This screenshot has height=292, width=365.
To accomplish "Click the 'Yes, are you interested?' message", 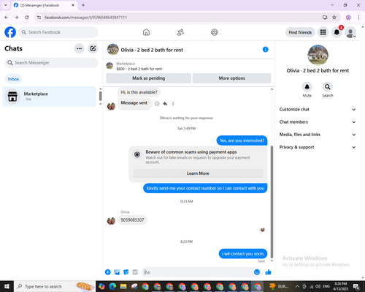I will coord(242,141).
